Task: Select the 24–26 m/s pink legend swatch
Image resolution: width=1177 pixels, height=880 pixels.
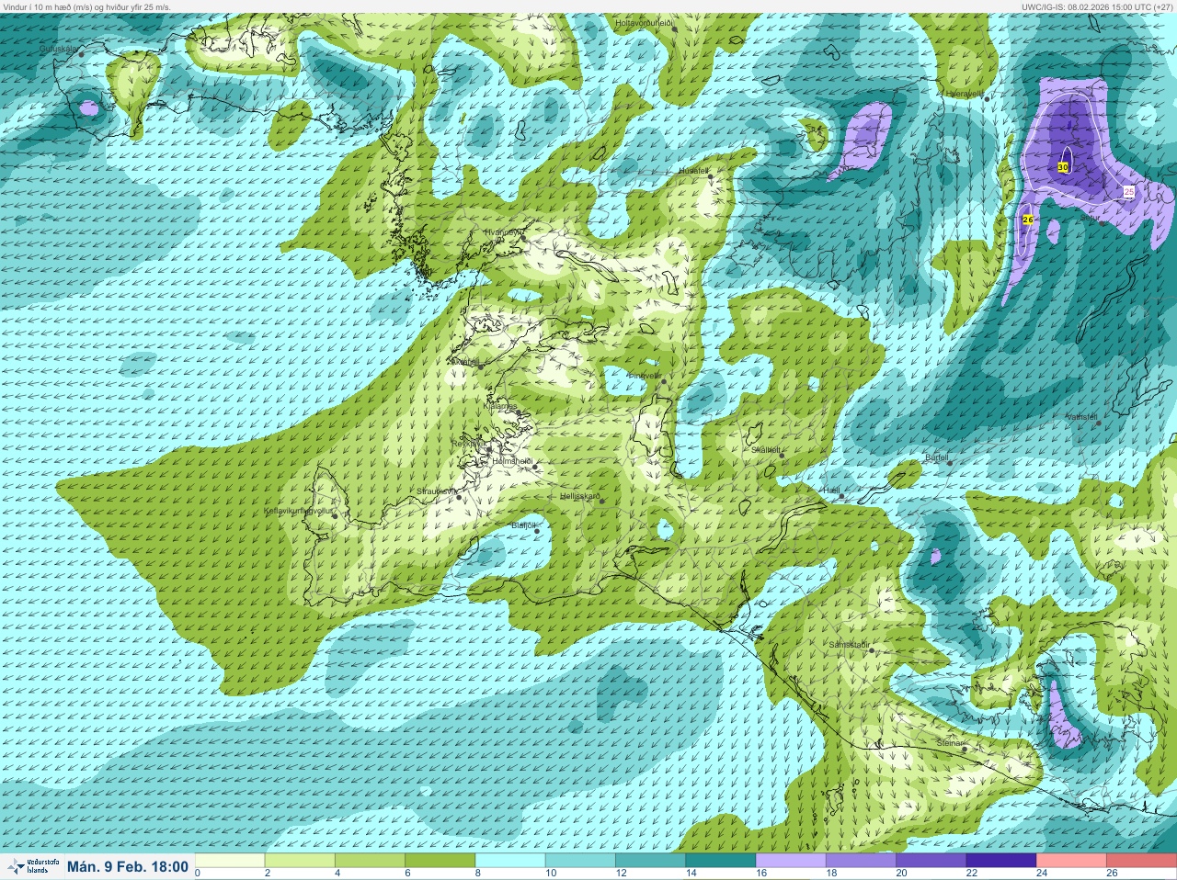Action: point(1071,861)
